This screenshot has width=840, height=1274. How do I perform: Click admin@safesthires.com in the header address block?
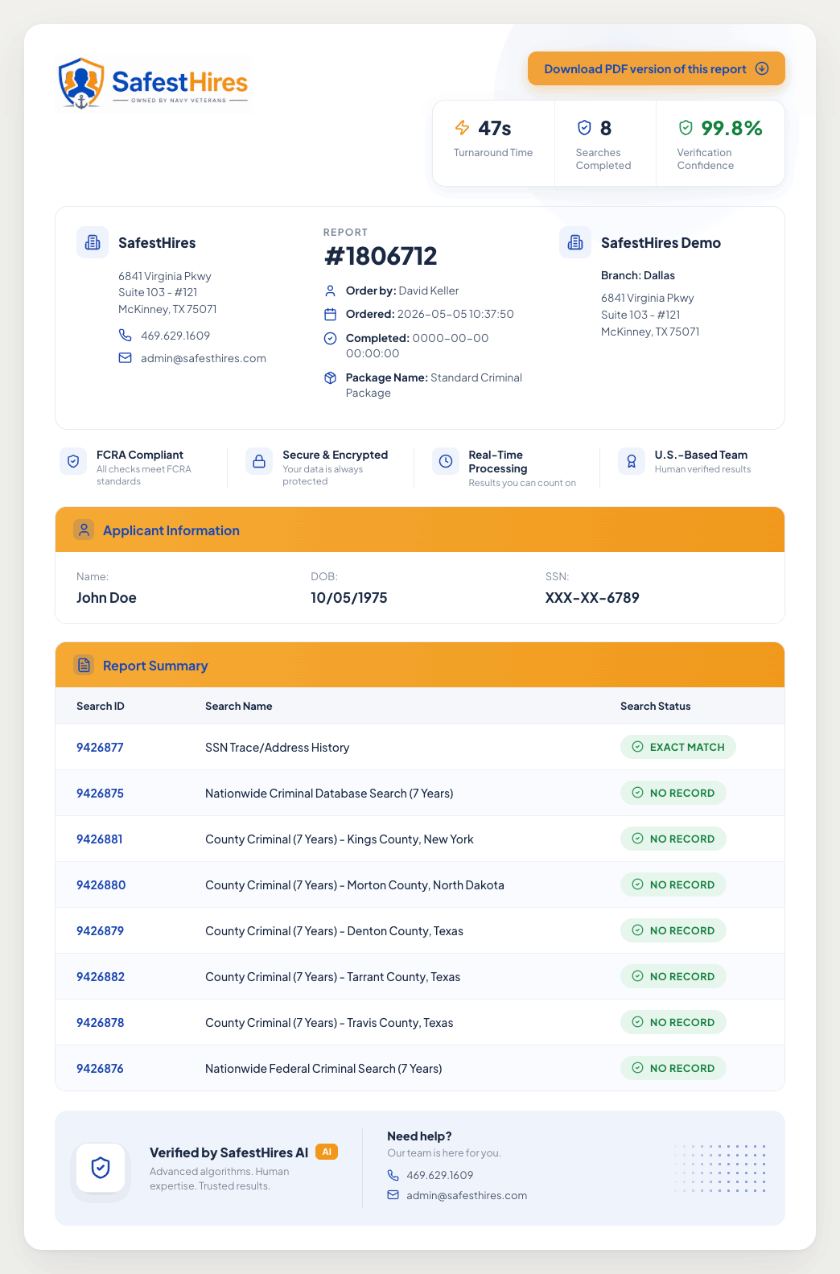(204, 358)
